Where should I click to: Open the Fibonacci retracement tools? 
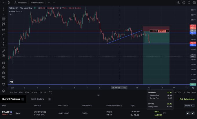(x=3, y=19)
